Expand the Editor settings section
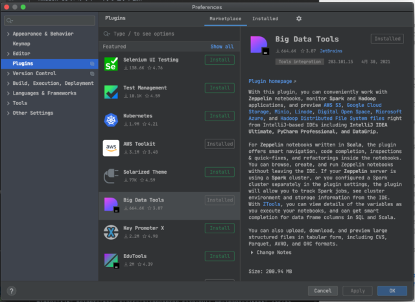The height and width of the screenshot is (302, 415). (x=8, y=54)
